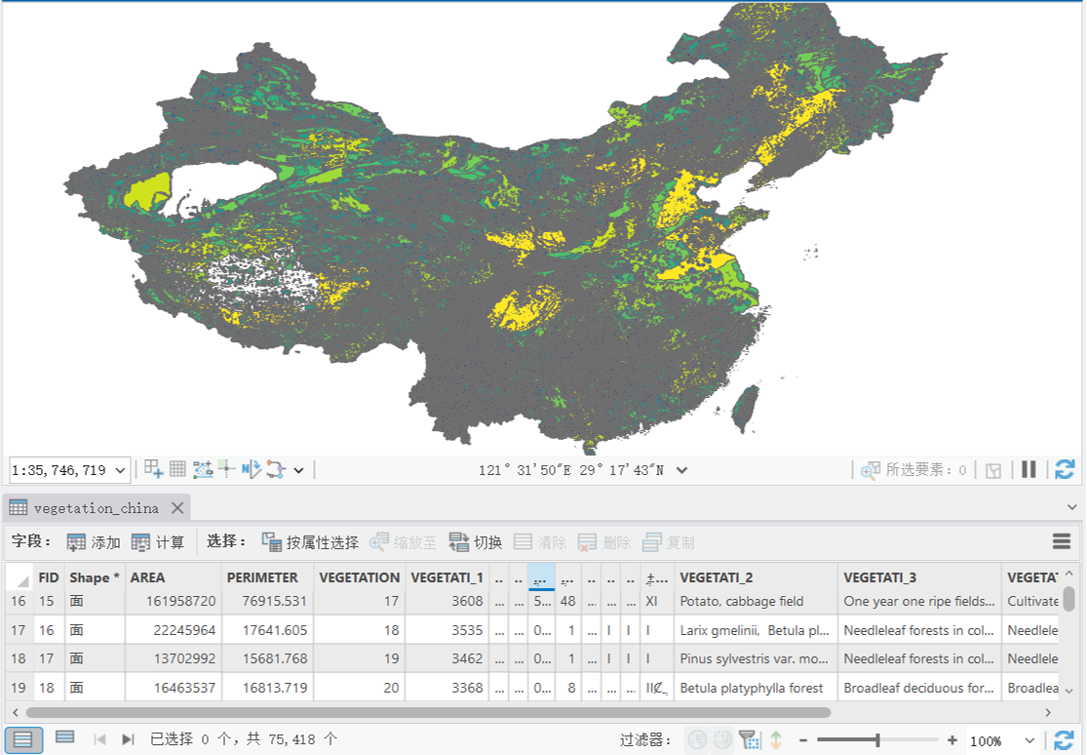Select the AREA column header
This screenshot has height=755, width=1087.
pos(174,577)
